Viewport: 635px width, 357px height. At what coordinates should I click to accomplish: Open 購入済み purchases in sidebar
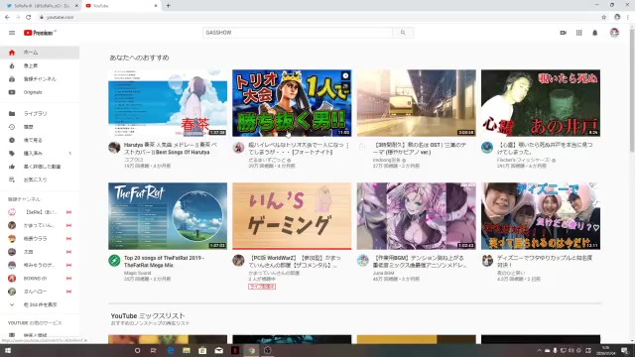point(40,154)
